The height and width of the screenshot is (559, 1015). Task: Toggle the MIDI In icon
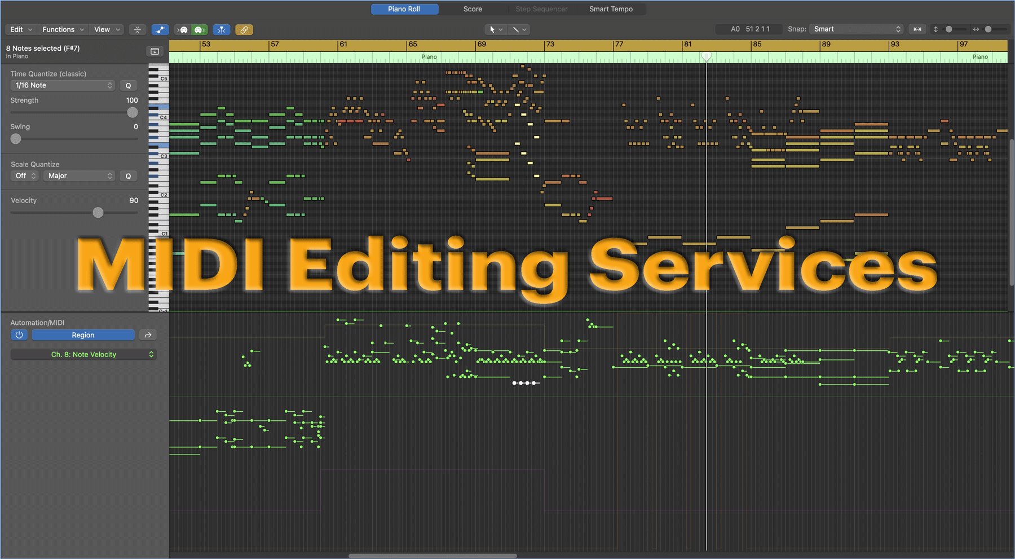182,29
